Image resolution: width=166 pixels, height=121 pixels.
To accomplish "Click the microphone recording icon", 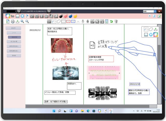I will (83, 21).
